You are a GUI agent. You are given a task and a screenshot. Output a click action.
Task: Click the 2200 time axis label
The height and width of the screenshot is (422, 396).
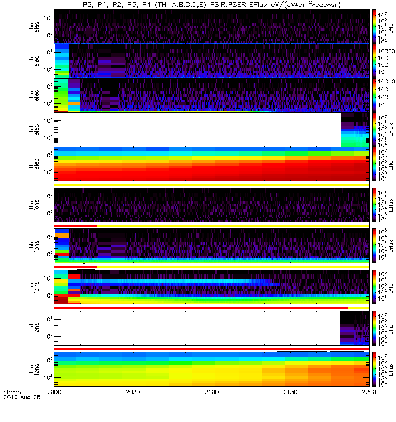pyautogui.click(x=369, y=392)
